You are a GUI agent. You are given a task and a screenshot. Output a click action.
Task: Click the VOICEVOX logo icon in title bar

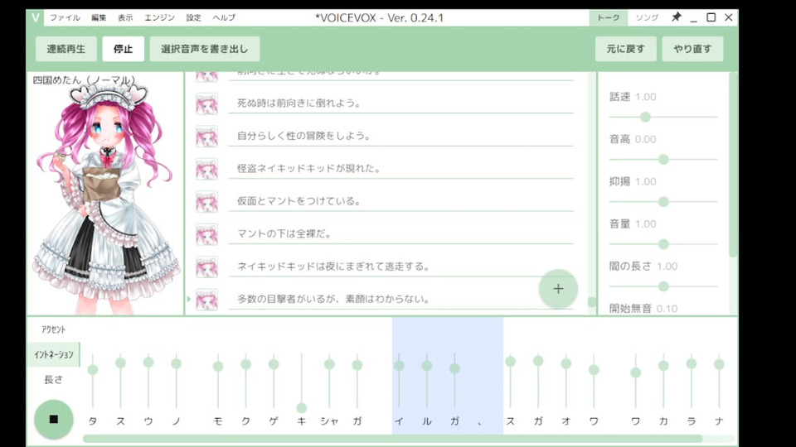click(35, 17)
